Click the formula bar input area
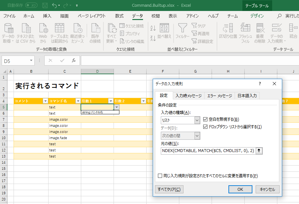Viewport: 299px width, 204px height. [190, 60]
